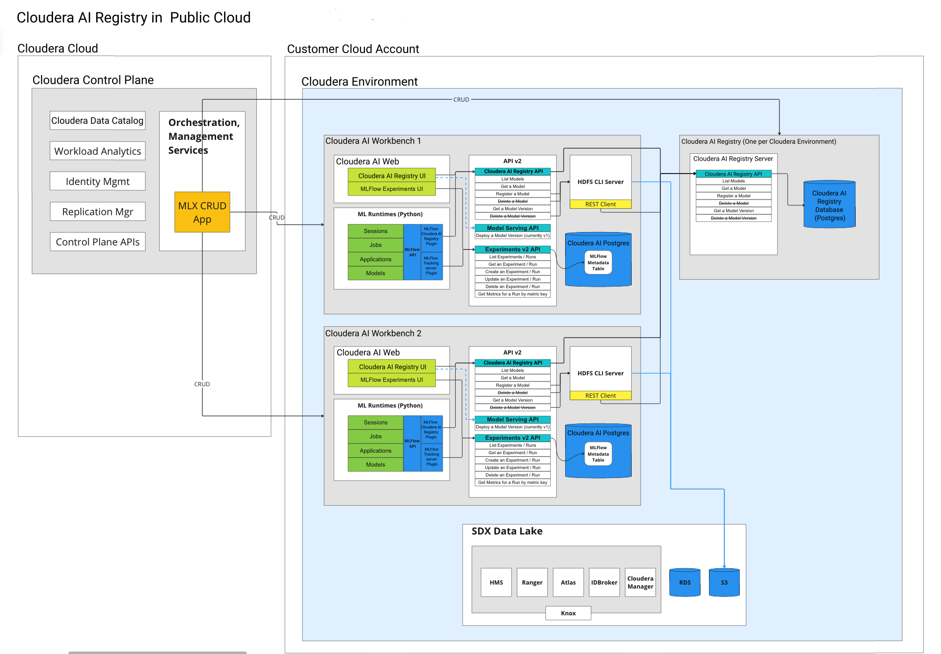
Task: Select the Cloudera Manager box
Action: (x=641, y=583)
